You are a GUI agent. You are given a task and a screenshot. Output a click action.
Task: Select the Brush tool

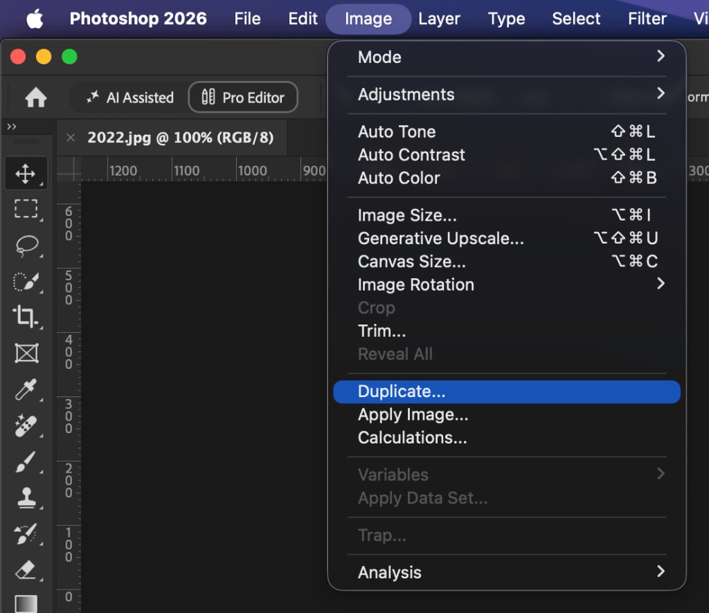pyautogui.click(x=26, y=461)
